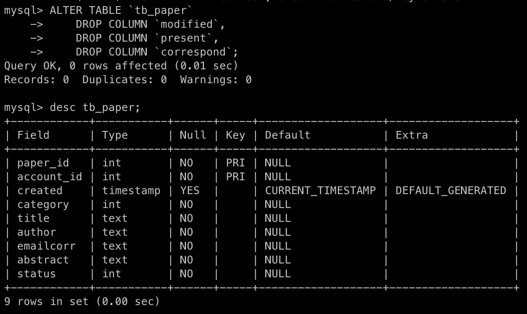Click the Default column header
Viewport: 527px width, 314px height.
(288, 135)
